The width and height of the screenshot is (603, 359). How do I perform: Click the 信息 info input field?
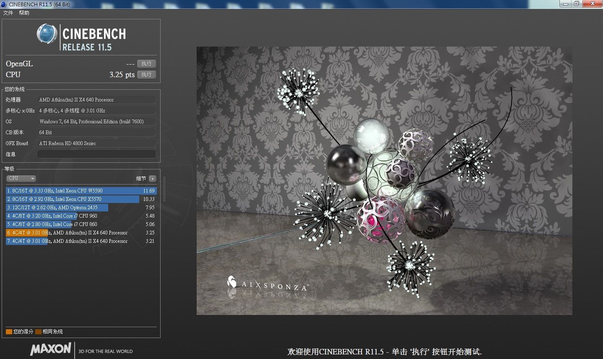[x=96, y=154]
